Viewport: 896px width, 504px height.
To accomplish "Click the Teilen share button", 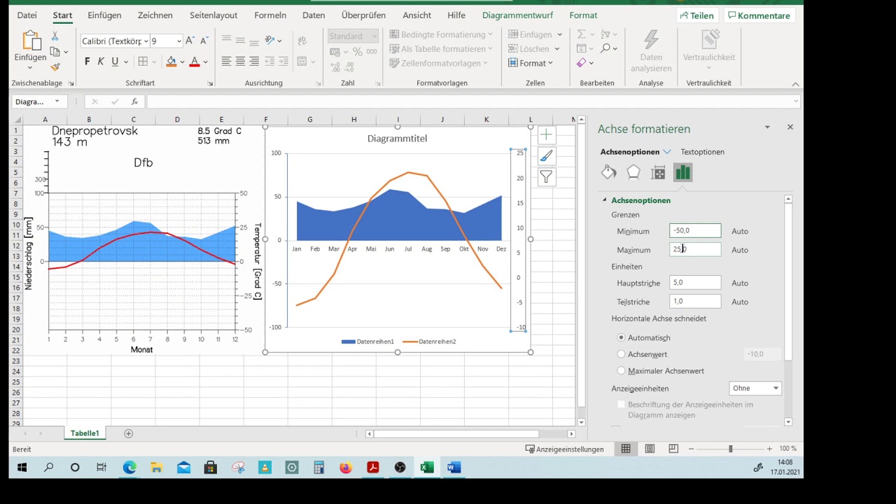I will [697, 15].
